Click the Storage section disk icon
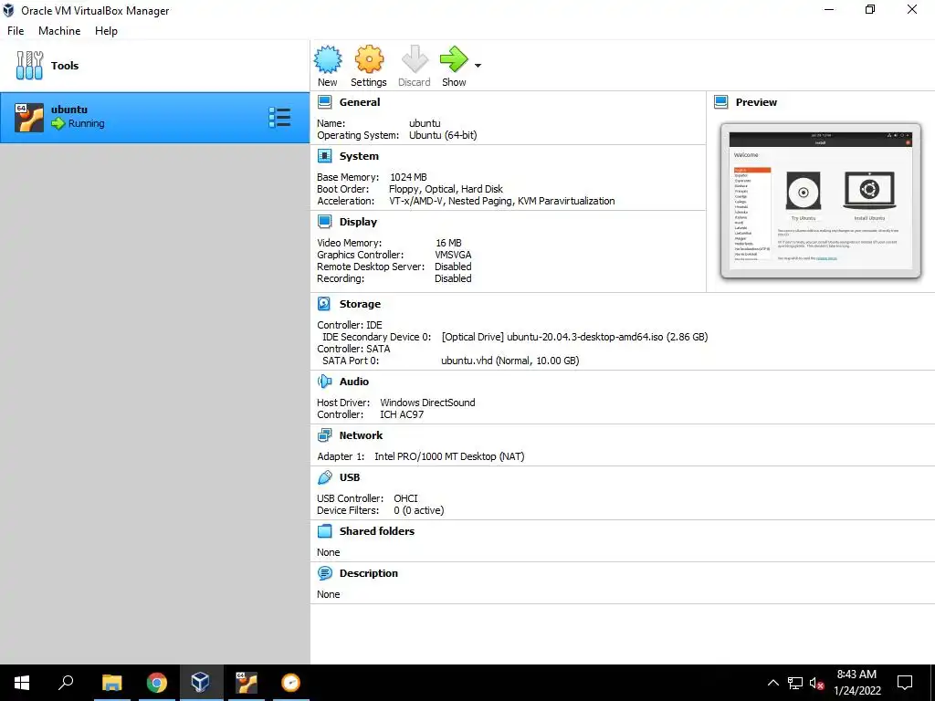935x701 pixels. coord(324,304)
